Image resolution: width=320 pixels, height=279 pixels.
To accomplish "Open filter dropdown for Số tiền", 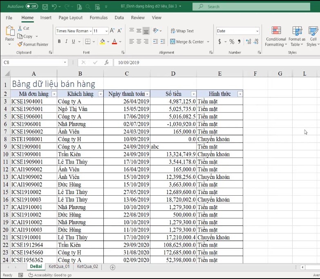I will pyautogui.click(x=193, y=94).
